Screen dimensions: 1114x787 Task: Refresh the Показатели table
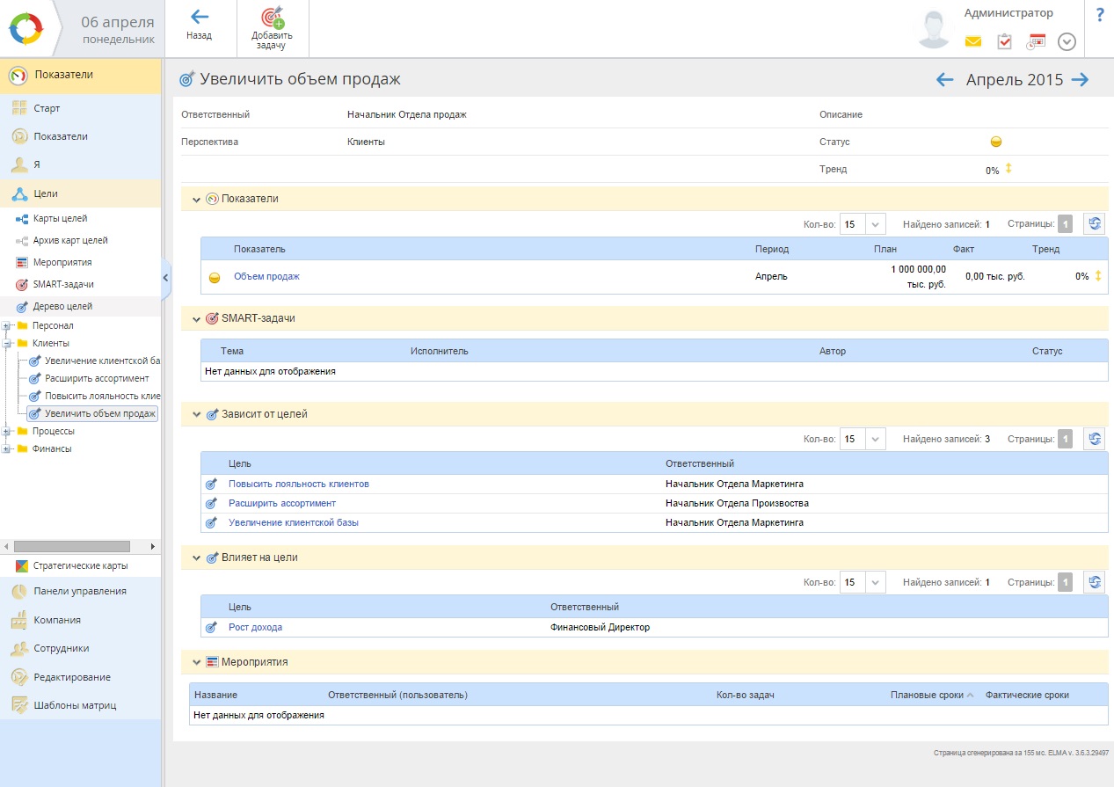click(x=1094, y=224)
